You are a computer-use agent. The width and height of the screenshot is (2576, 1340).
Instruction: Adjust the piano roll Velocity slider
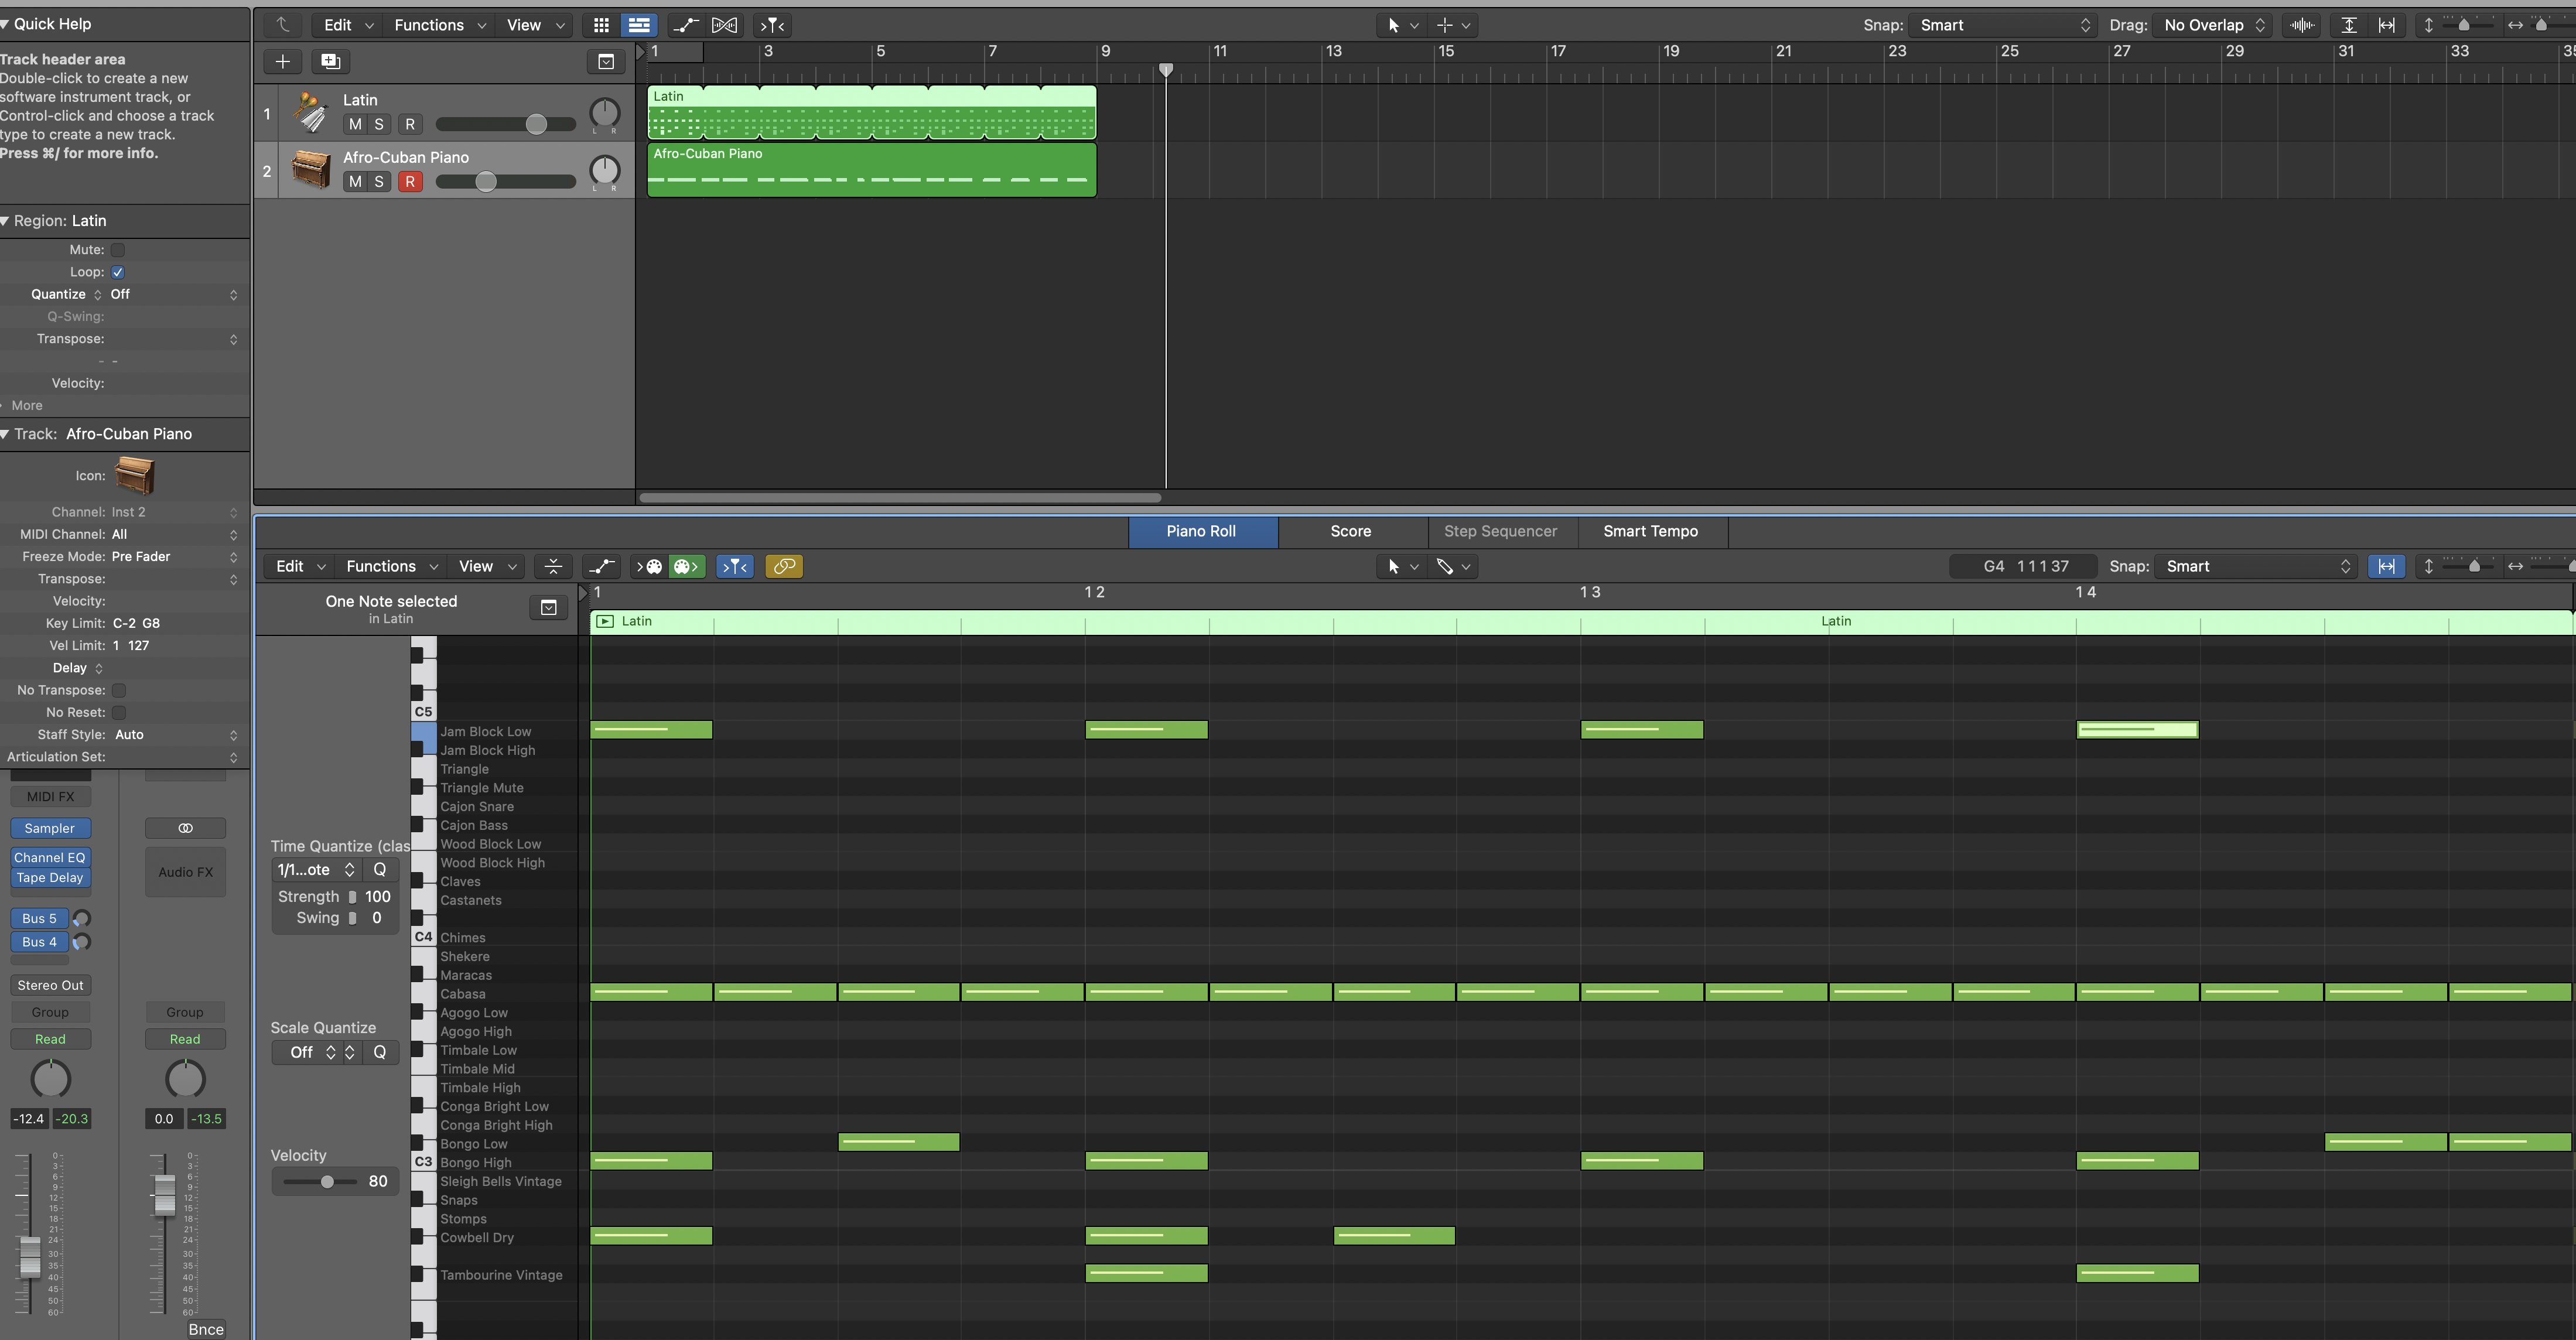point(327,1181)
